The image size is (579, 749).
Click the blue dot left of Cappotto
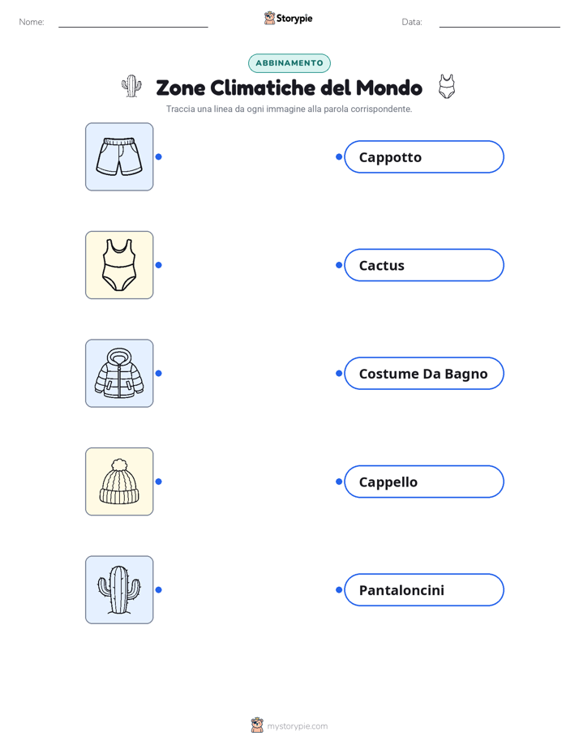339,156
